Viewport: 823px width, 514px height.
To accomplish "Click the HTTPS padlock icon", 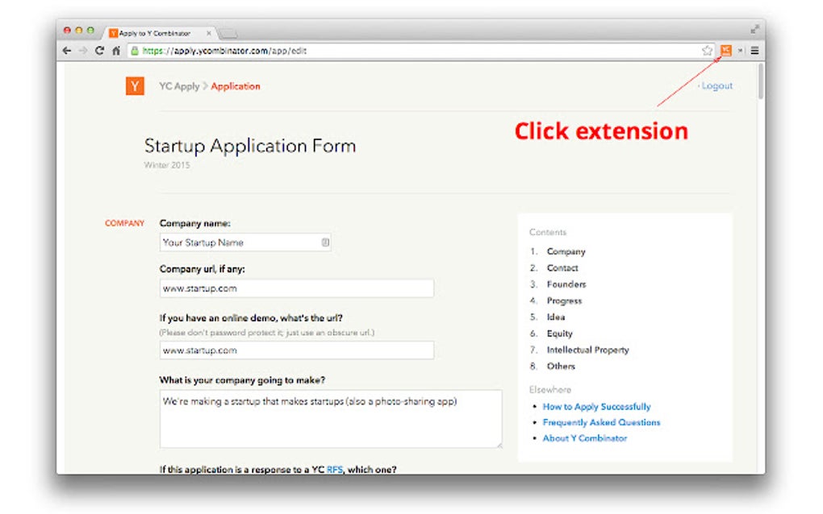I will [x=134, y=50].
